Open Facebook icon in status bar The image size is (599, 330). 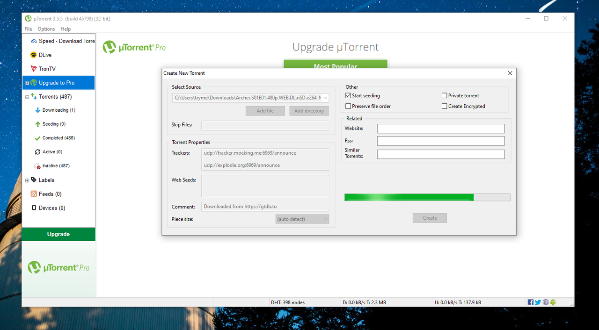531,302
